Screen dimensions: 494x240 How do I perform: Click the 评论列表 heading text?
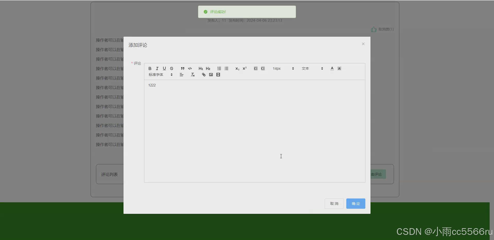pyautogui.click(x=109, y=174)
